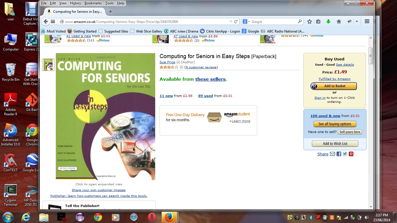
Task: Click the Firefox back arrow button
Action: click(x=46, y=21)
